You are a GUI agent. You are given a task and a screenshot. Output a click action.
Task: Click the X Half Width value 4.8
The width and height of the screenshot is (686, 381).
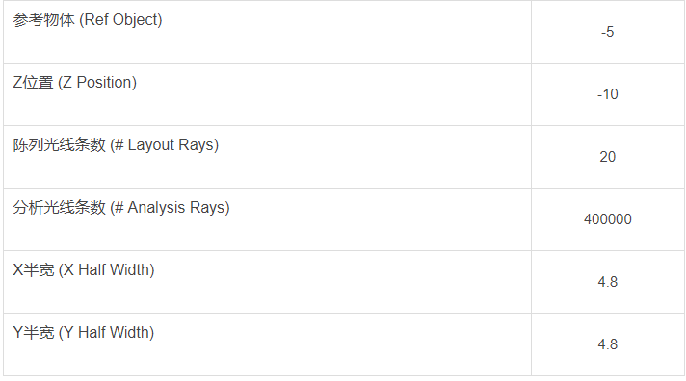pos(607,281)
